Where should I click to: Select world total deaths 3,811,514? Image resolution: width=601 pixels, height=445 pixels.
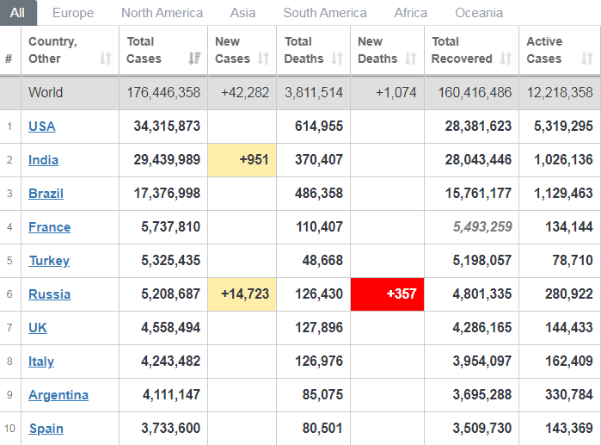pyautogui.click(x=314, y=93)
